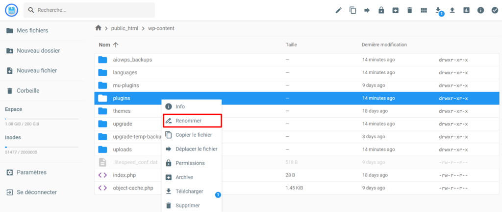Click the 51477 / 2000000 inode count
The width and height of the screenshot is (502, 212).
pyautogui.click(x=21, y=152)
